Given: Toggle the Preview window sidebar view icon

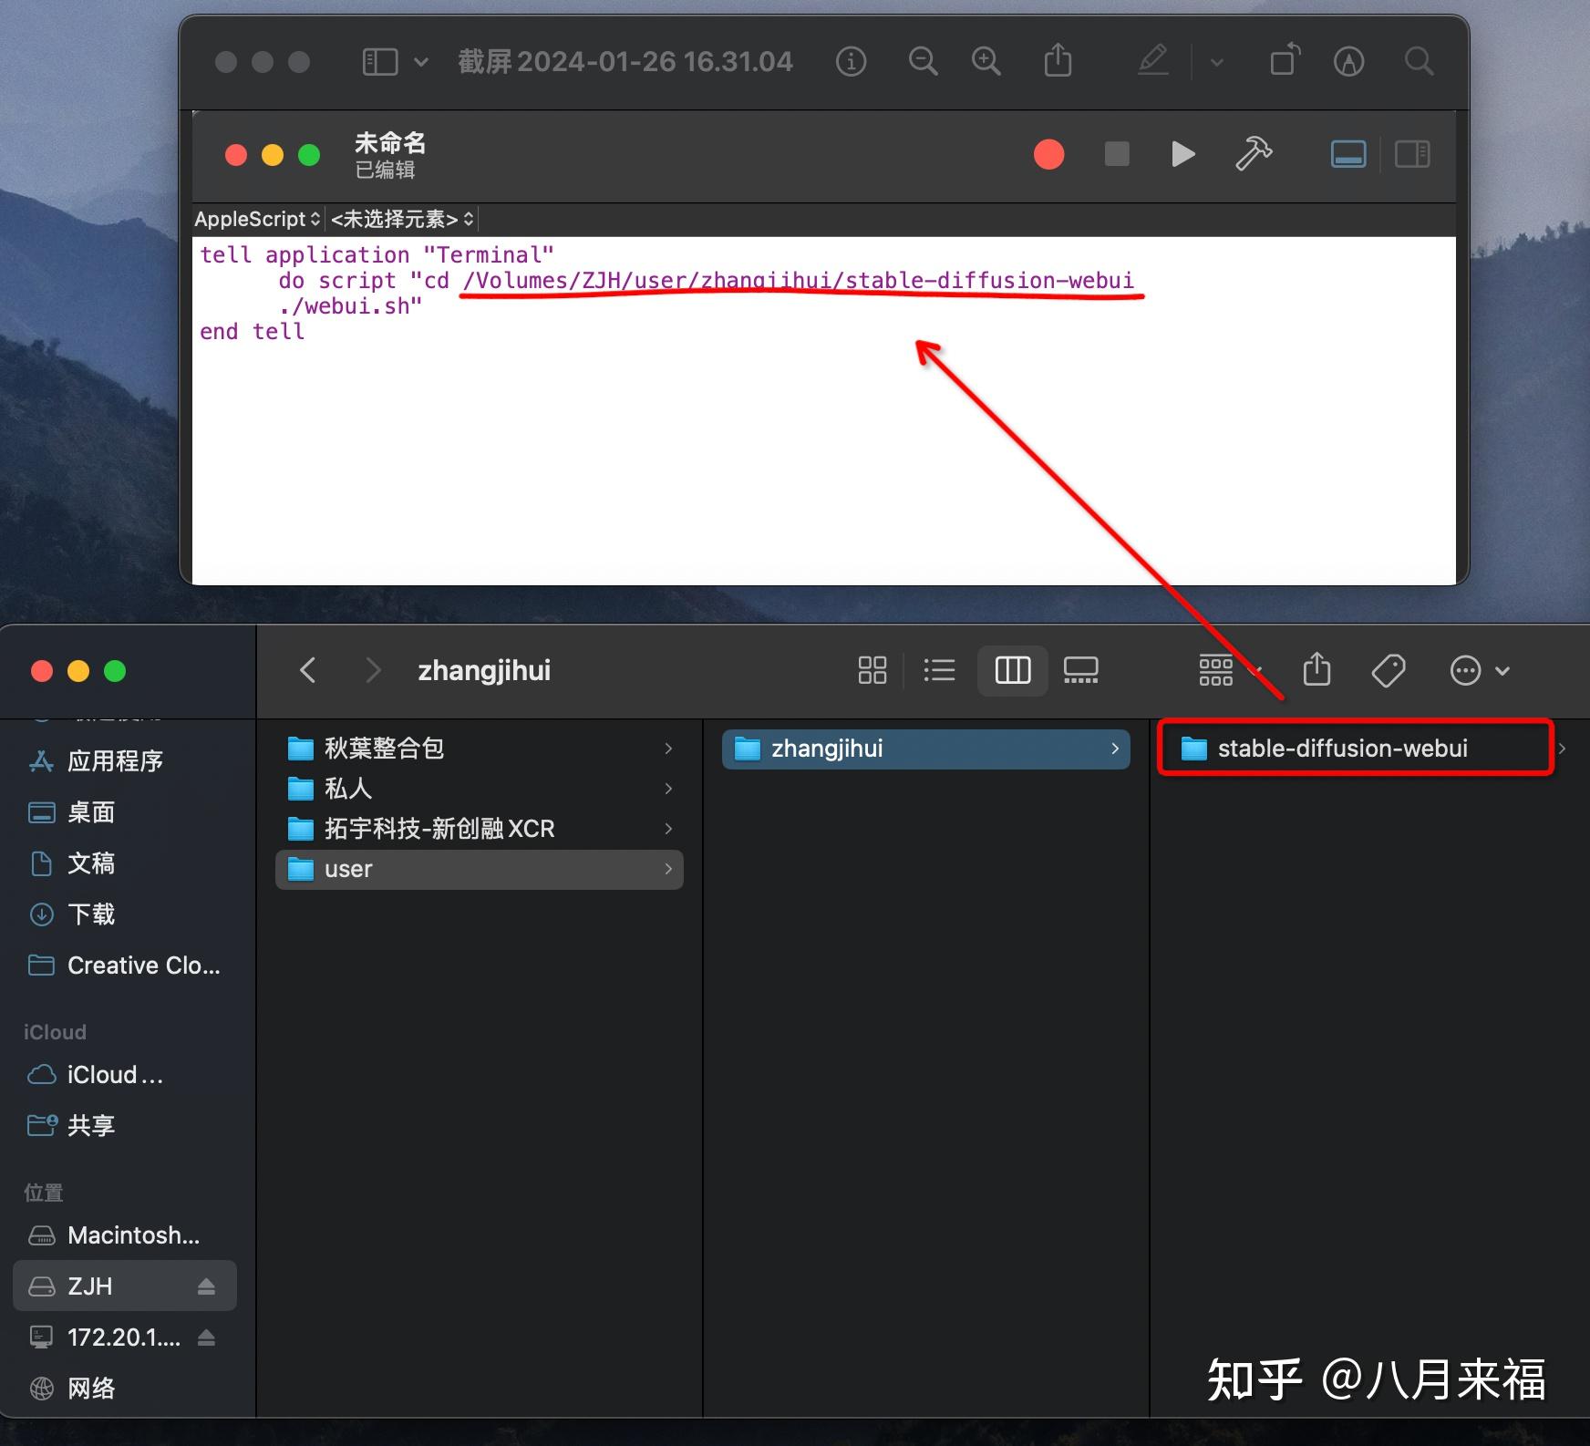Looking at the screenshot, I should [380, 62].
